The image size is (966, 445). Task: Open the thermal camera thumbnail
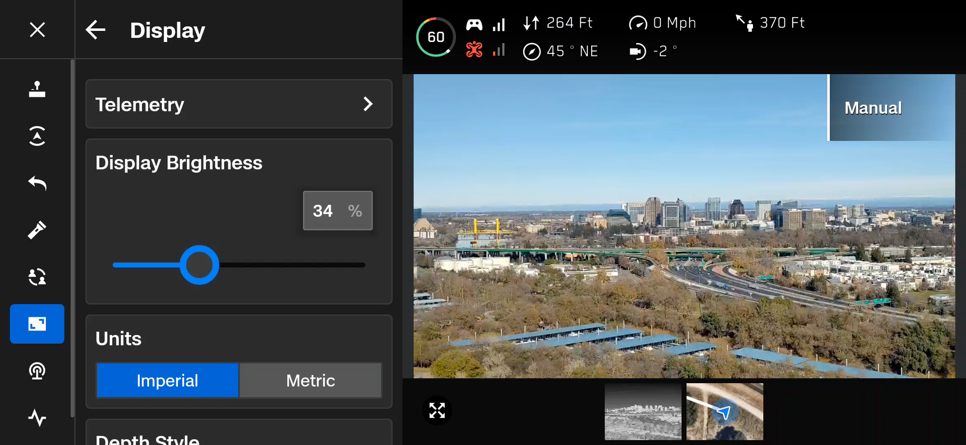tap(643, 411)
